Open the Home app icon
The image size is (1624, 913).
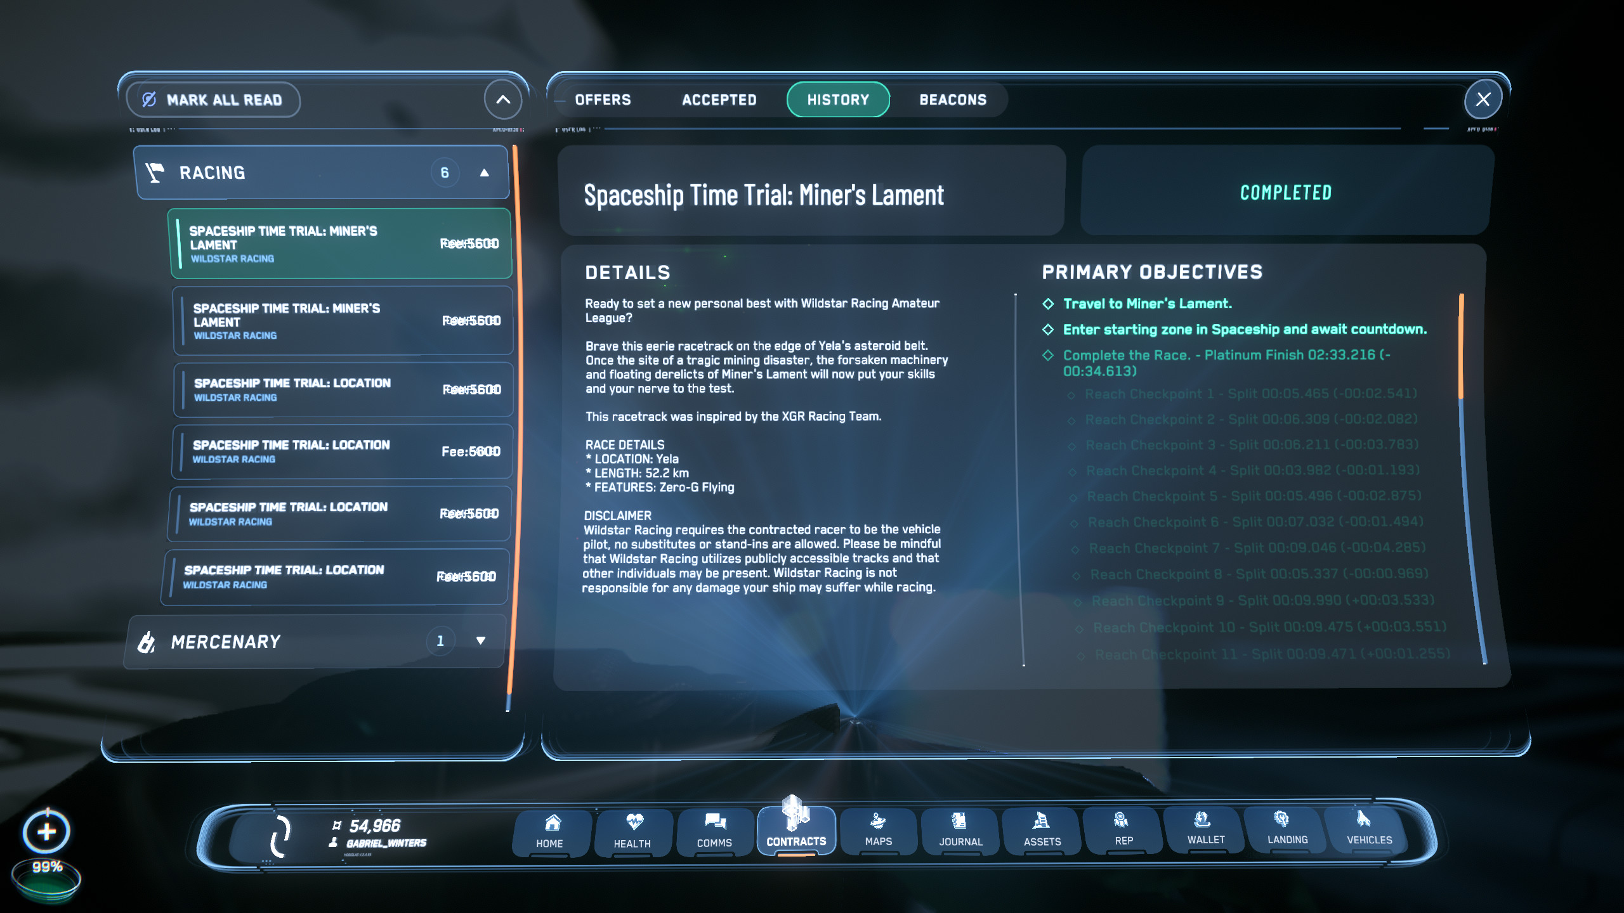550,831
